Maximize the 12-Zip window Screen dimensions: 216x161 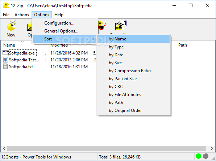(191, 6)
